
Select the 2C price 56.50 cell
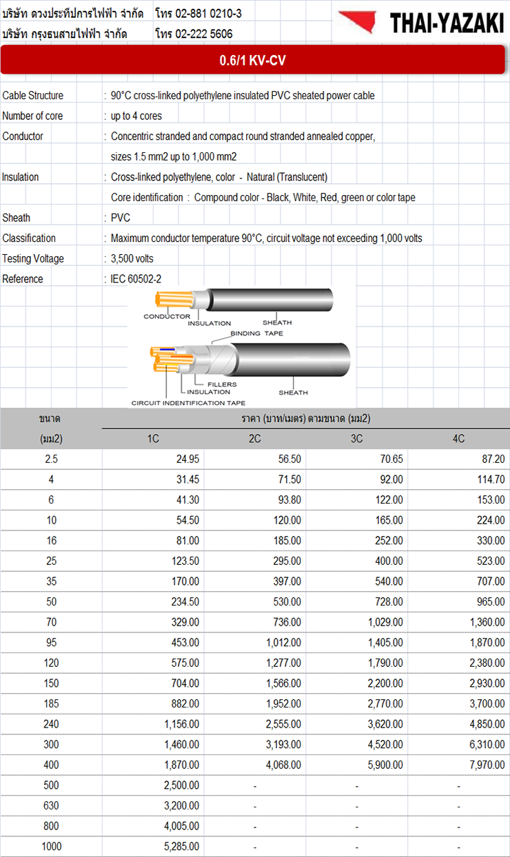point(255,459)
